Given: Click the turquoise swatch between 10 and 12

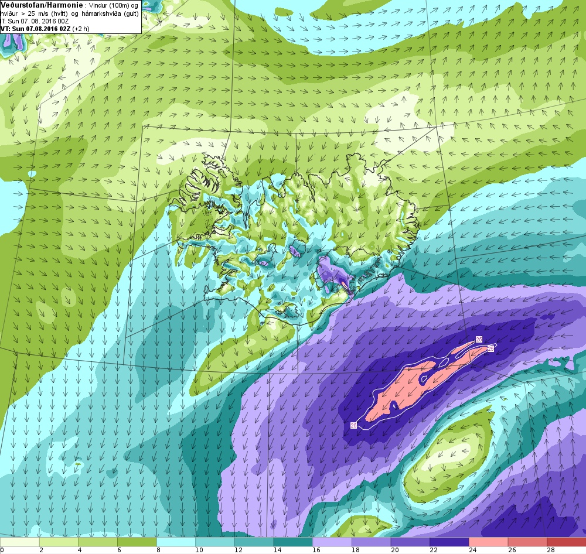Looking at the screenshot, I should tap(215, 542).
